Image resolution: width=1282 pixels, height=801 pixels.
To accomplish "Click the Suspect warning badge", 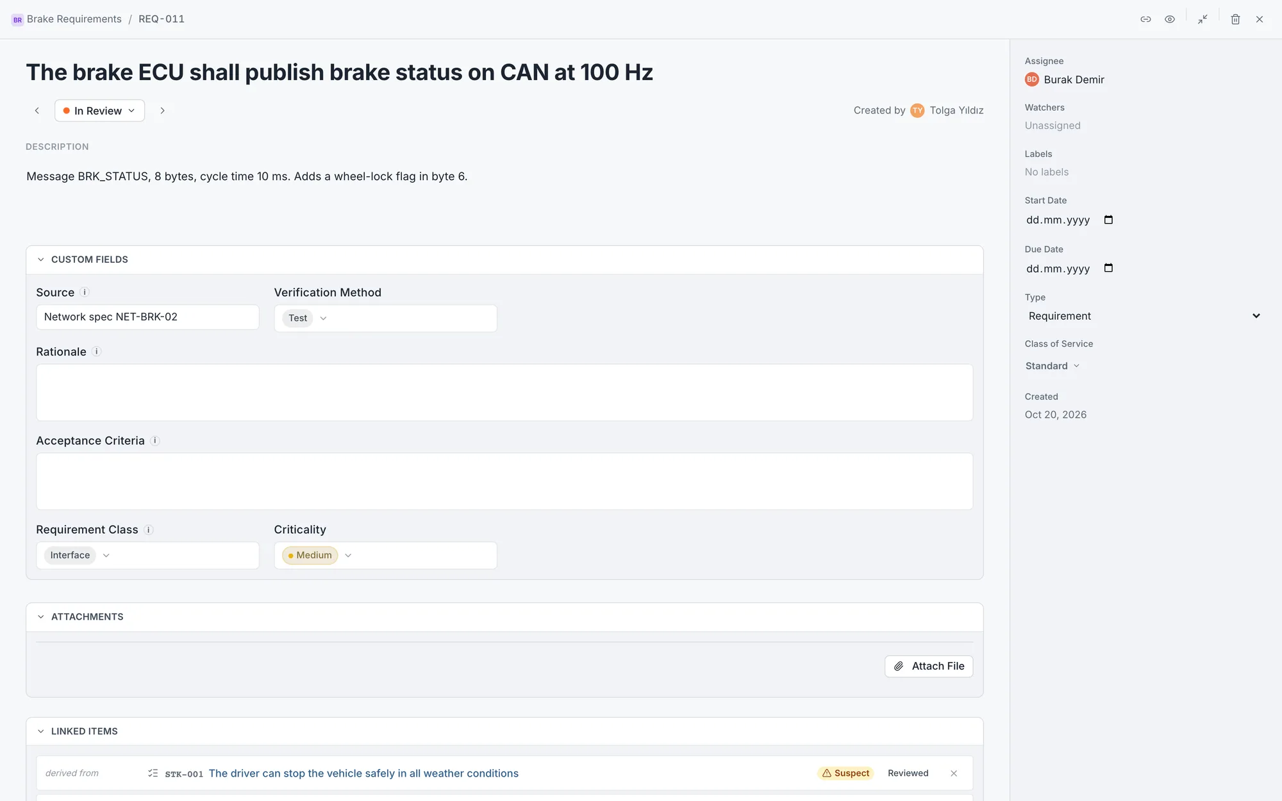I will point(845,773).
